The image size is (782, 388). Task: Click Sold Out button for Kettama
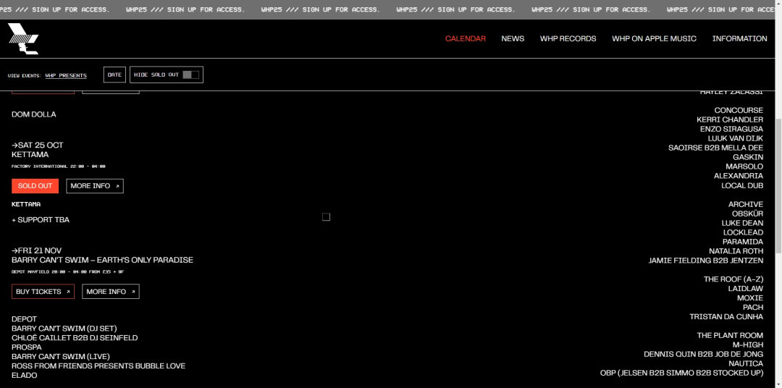click(35, 186)
